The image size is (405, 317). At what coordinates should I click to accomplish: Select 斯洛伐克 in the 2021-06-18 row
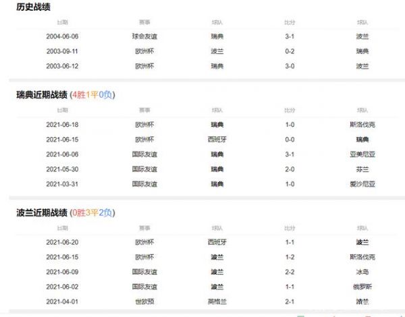(x=362, y=125)
